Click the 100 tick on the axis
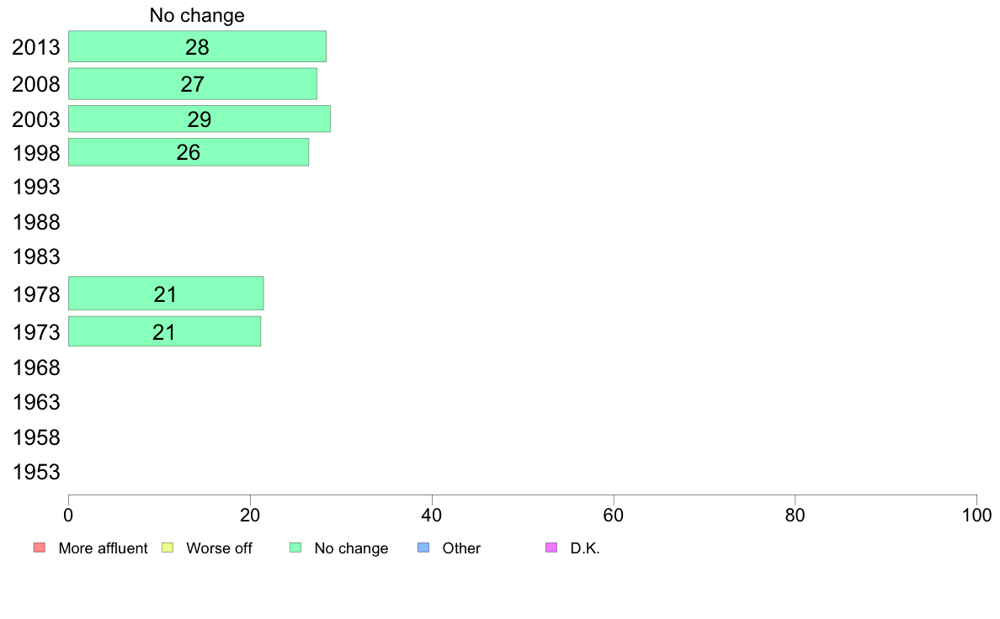1000x619 pixels. pos(976,515)
